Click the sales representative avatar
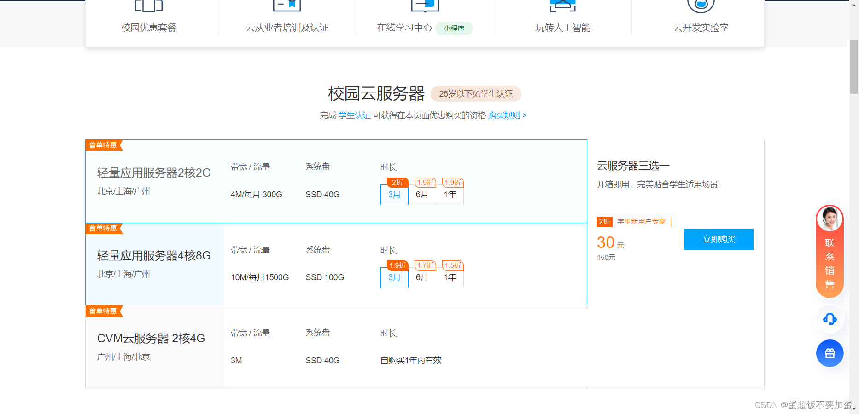The image size is (859, 414). coord(830,219)
